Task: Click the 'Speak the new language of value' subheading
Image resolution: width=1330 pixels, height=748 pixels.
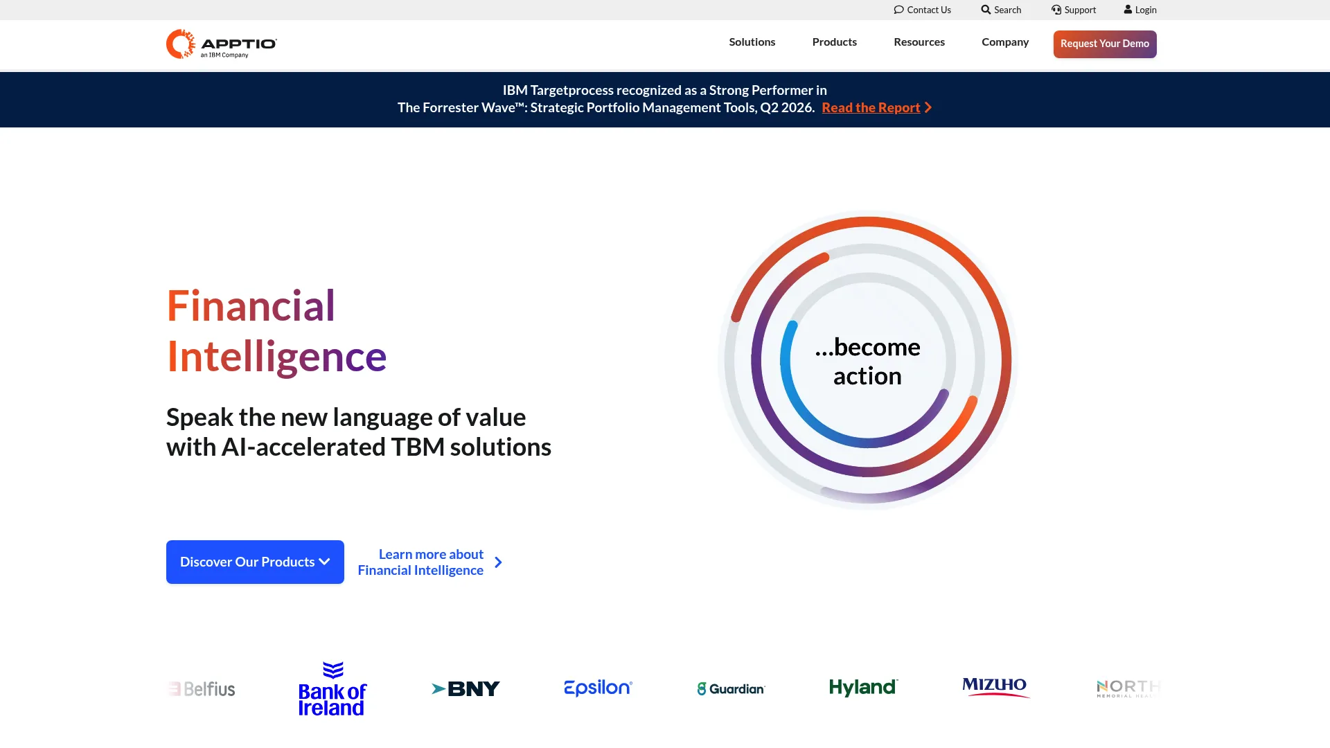Action: 359,432
